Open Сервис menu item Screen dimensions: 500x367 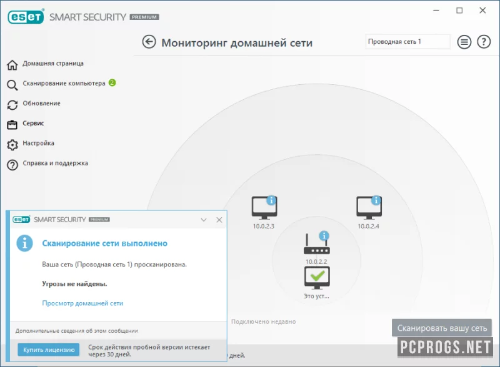pos(33,124)
